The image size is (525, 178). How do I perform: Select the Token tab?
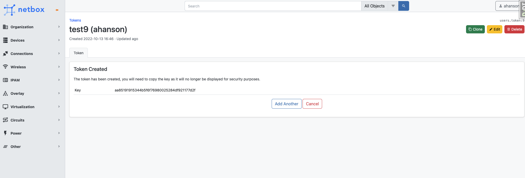(79, 53)
